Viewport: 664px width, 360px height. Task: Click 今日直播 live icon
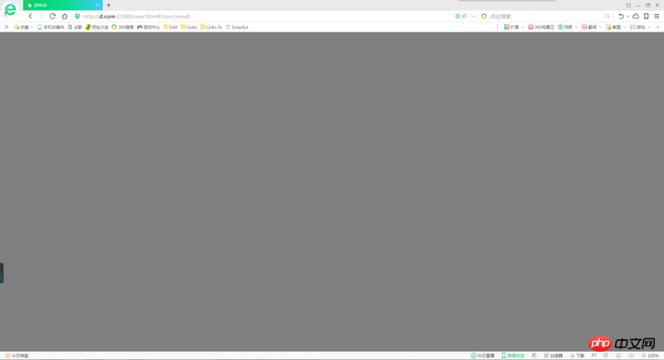click(x=482, y=356)
